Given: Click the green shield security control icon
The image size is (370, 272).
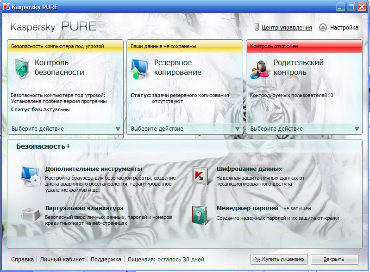Looking at the screenshot, I should 22,68.
